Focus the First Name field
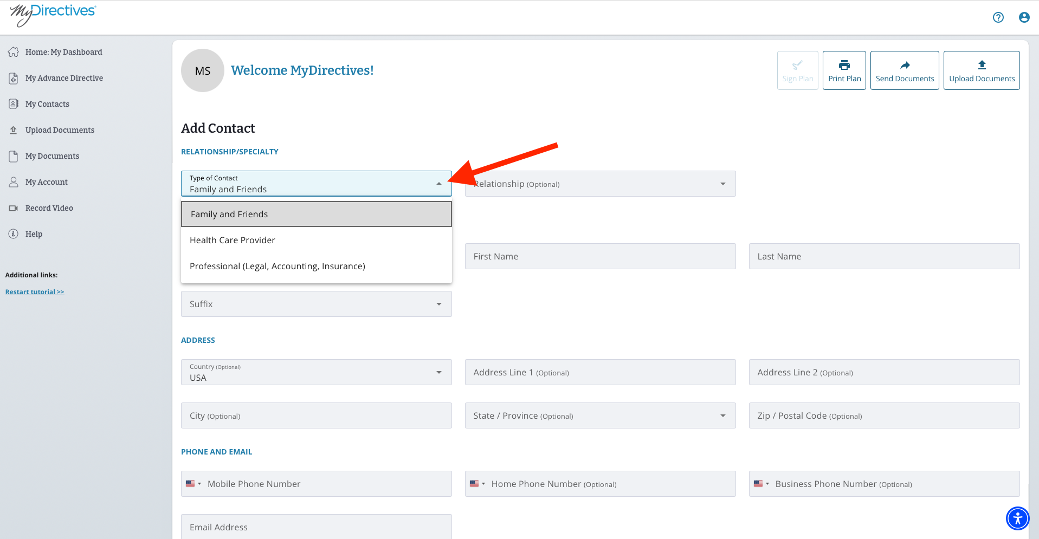The height and width of the screenshot is (539, 1039). (601, 256)
